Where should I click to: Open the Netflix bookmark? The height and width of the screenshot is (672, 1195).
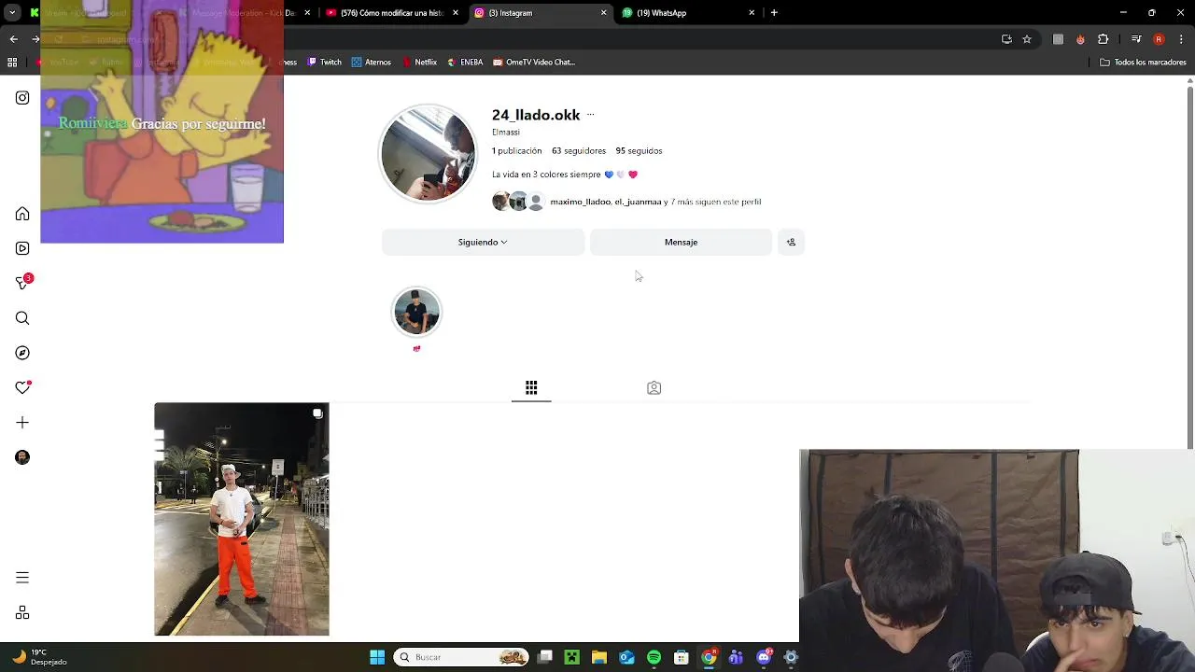(419, 63)
